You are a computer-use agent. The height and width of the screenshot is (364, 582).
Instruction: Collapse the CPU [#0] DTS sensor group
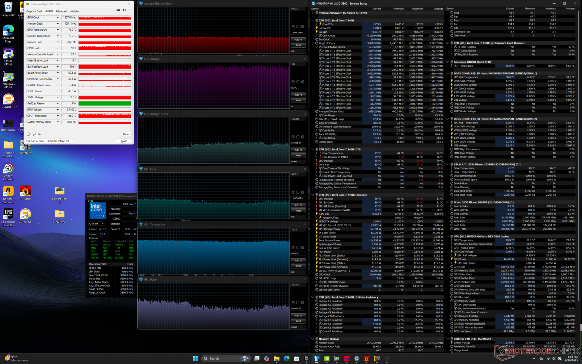point(313,149)
